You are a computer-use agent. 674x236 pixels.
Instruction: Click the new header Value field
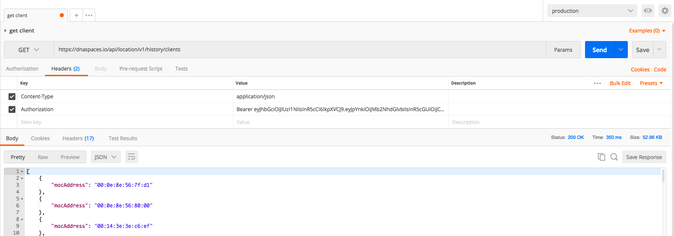click(x=341, y=122)
